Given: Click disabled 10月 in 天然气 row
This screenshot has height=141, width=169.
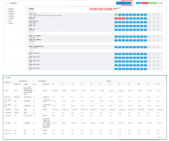Looking at the screenshot, I should [149, 15].
